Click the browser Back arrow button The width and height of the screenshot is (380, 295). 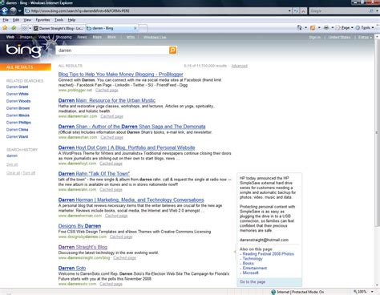[x=5, y=10]
